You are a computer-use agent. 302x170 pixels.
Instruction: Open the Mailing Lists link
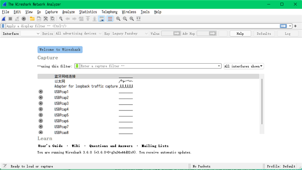pos(155,146)
